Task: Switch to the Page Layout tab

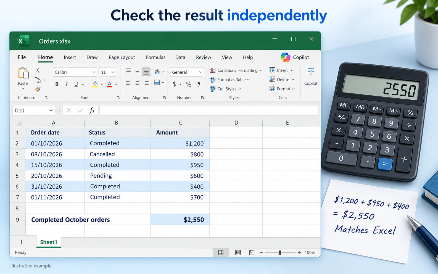Action: point(122,57)
